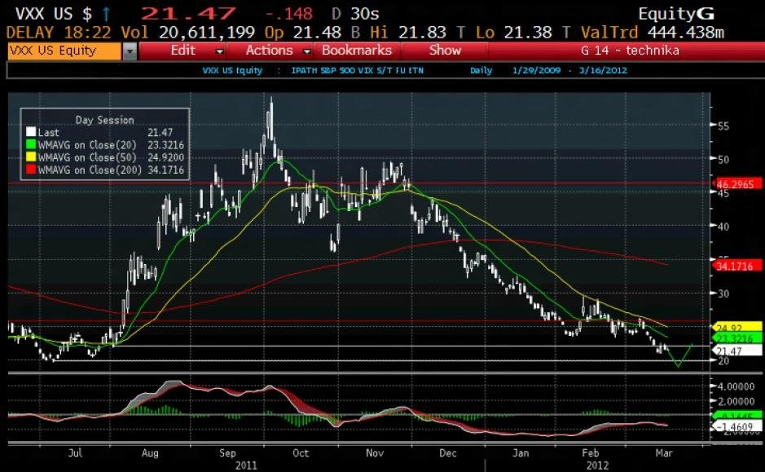Open the Actions menu
Viewport: 765px width, 472px height.
tap(269, 51)
